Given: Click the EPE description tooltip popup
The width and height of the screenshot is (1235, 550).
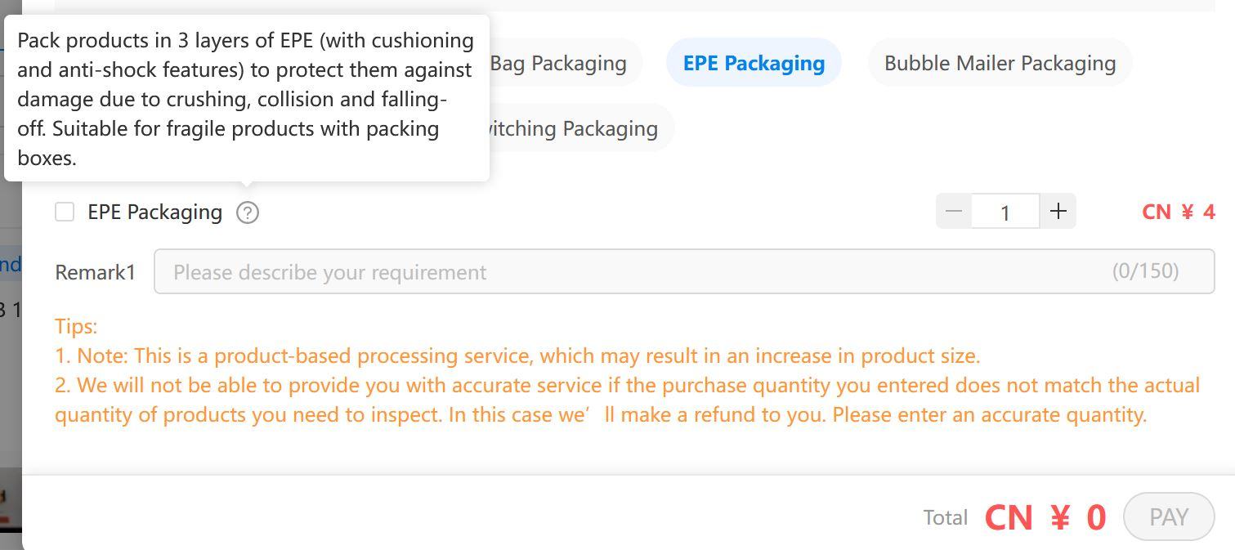Looking at the screenshot, I should tap(247, 98).
